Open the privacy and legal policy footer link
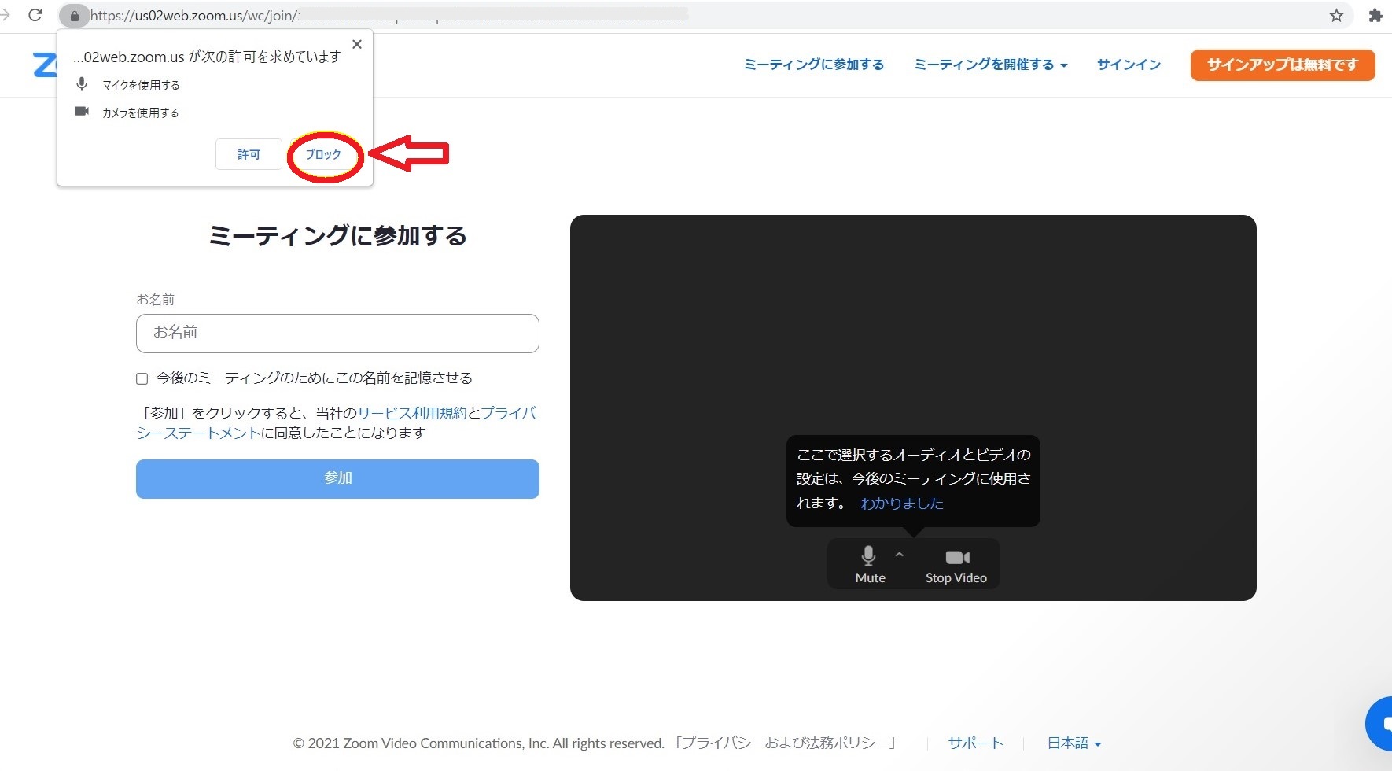The height and width of the screenshot is (771, 1392). pyautogui.click(x=786, y=743)
